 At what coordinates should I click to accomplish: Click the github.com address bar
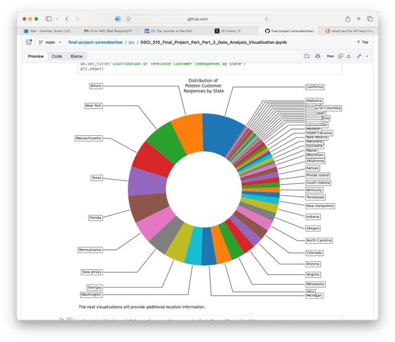196,19
